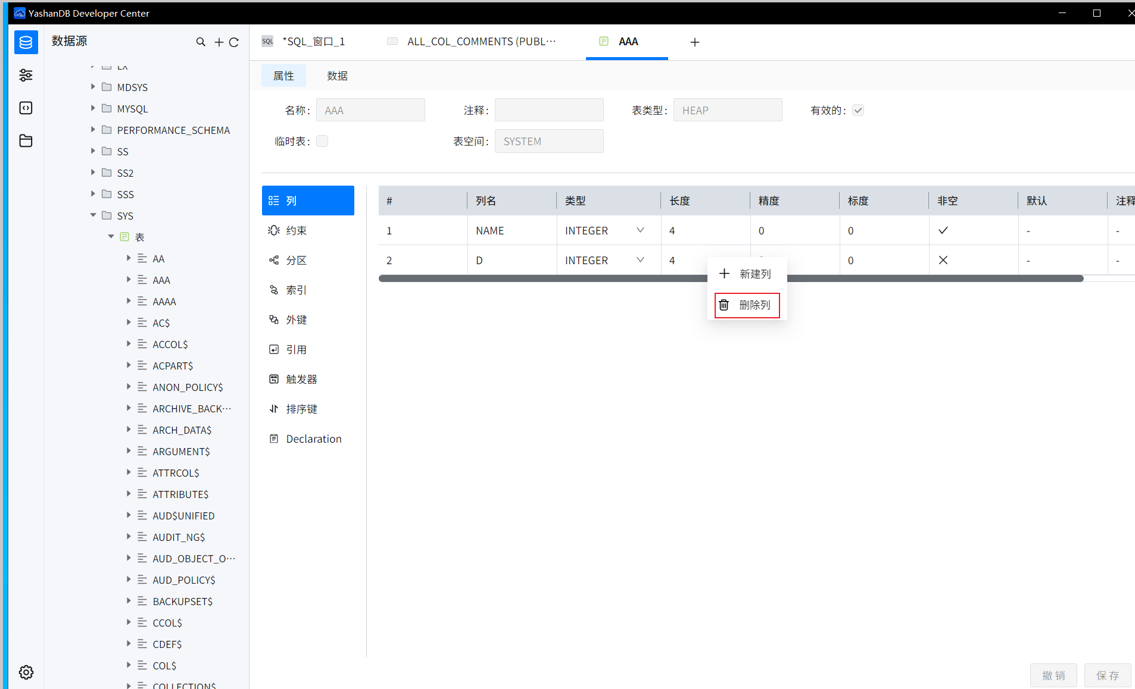
Task: Expand the MYSQL schema folder
Action: [x=93, y=108]
